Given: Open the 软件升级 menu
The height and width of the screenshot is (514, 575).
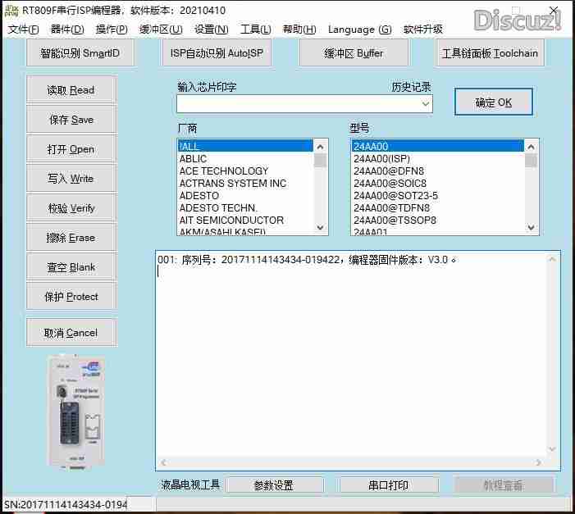Looking at the screenshot, I should [422, 30].
